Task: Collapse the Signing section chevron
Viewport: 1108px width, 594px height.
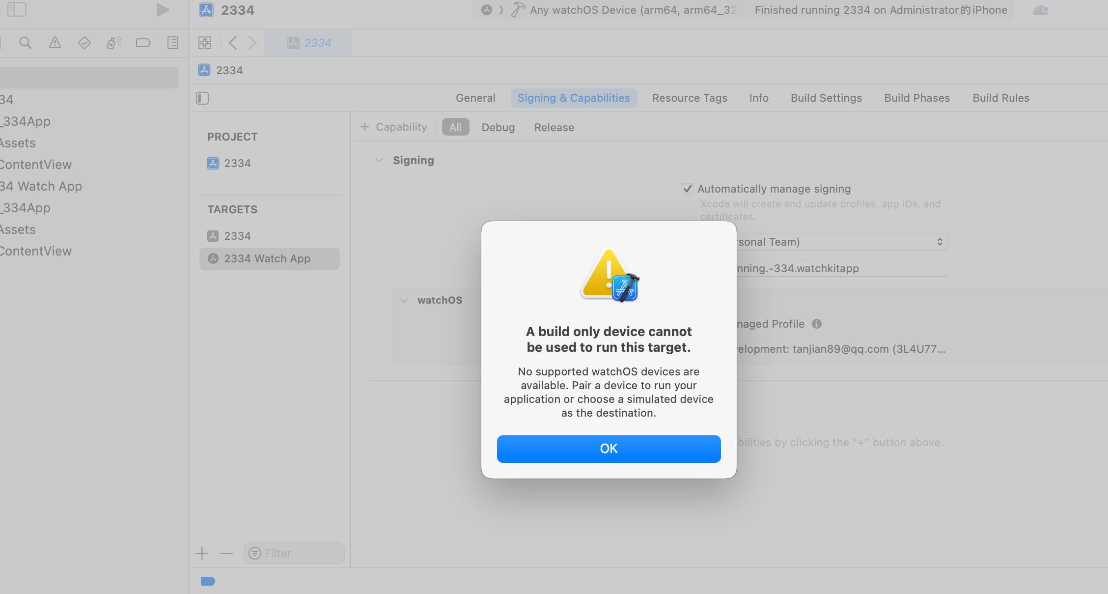Action: coord(379,160)
